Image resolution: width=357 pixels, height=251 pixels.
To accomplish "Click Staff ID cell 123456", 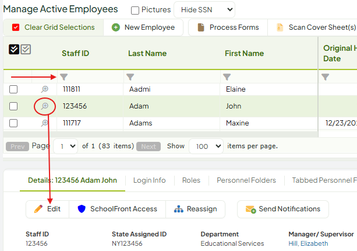I will [75, 106].
